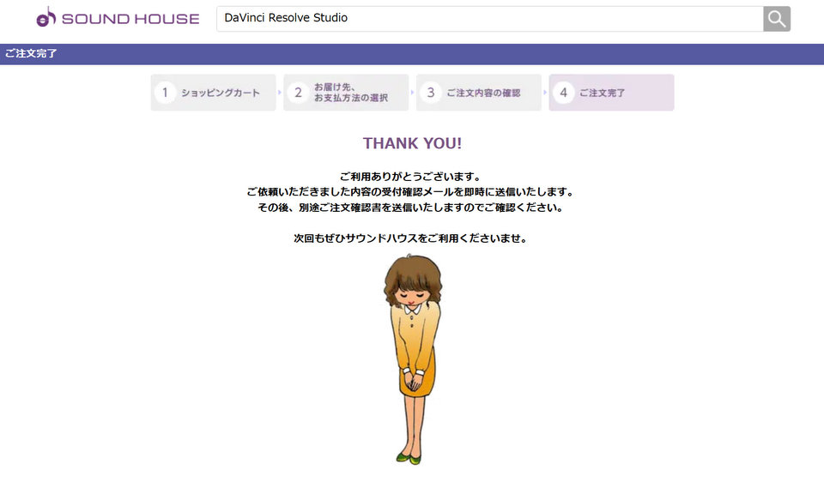Select the ショッピングカート step label
Image resolution: width=824 pixels, height=488 pixels.
click(x=221, y=93)
